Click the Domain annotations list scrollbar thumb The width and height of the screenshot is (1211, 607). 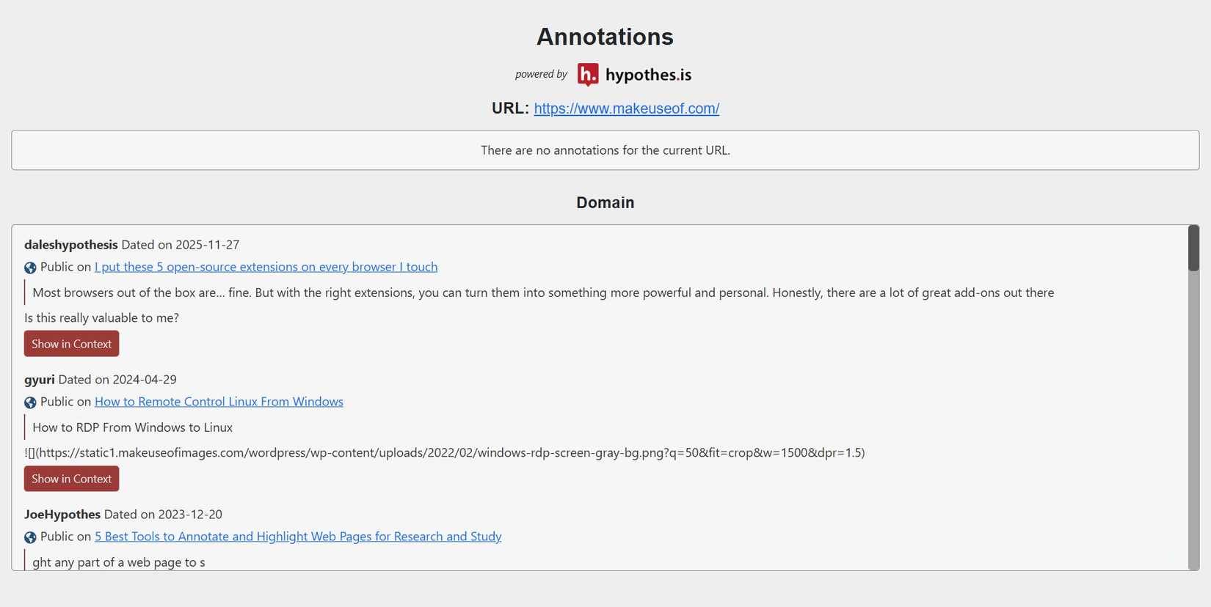1194,249
